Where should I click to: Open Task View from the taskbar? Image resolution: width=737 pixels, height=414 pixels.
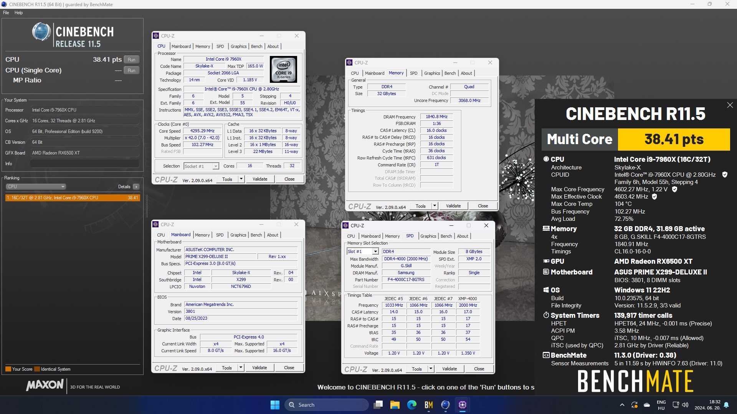pyautogui.click(x=378, y=405)
